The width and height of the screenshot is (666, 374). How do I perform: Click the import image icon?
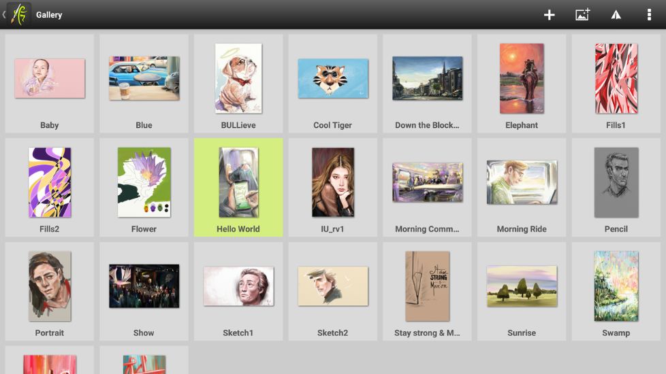tap(582, 15)
